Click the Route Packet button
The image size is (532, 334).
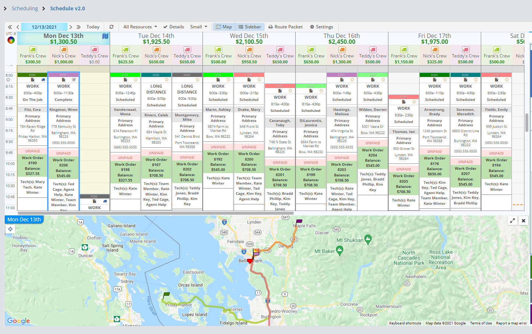pos(285,27)
